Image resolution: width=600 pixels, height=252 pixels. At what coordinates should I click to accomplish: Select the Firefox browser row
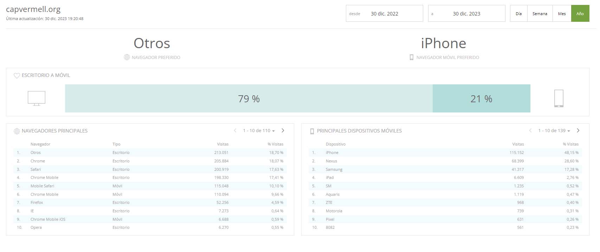(150, 202)
